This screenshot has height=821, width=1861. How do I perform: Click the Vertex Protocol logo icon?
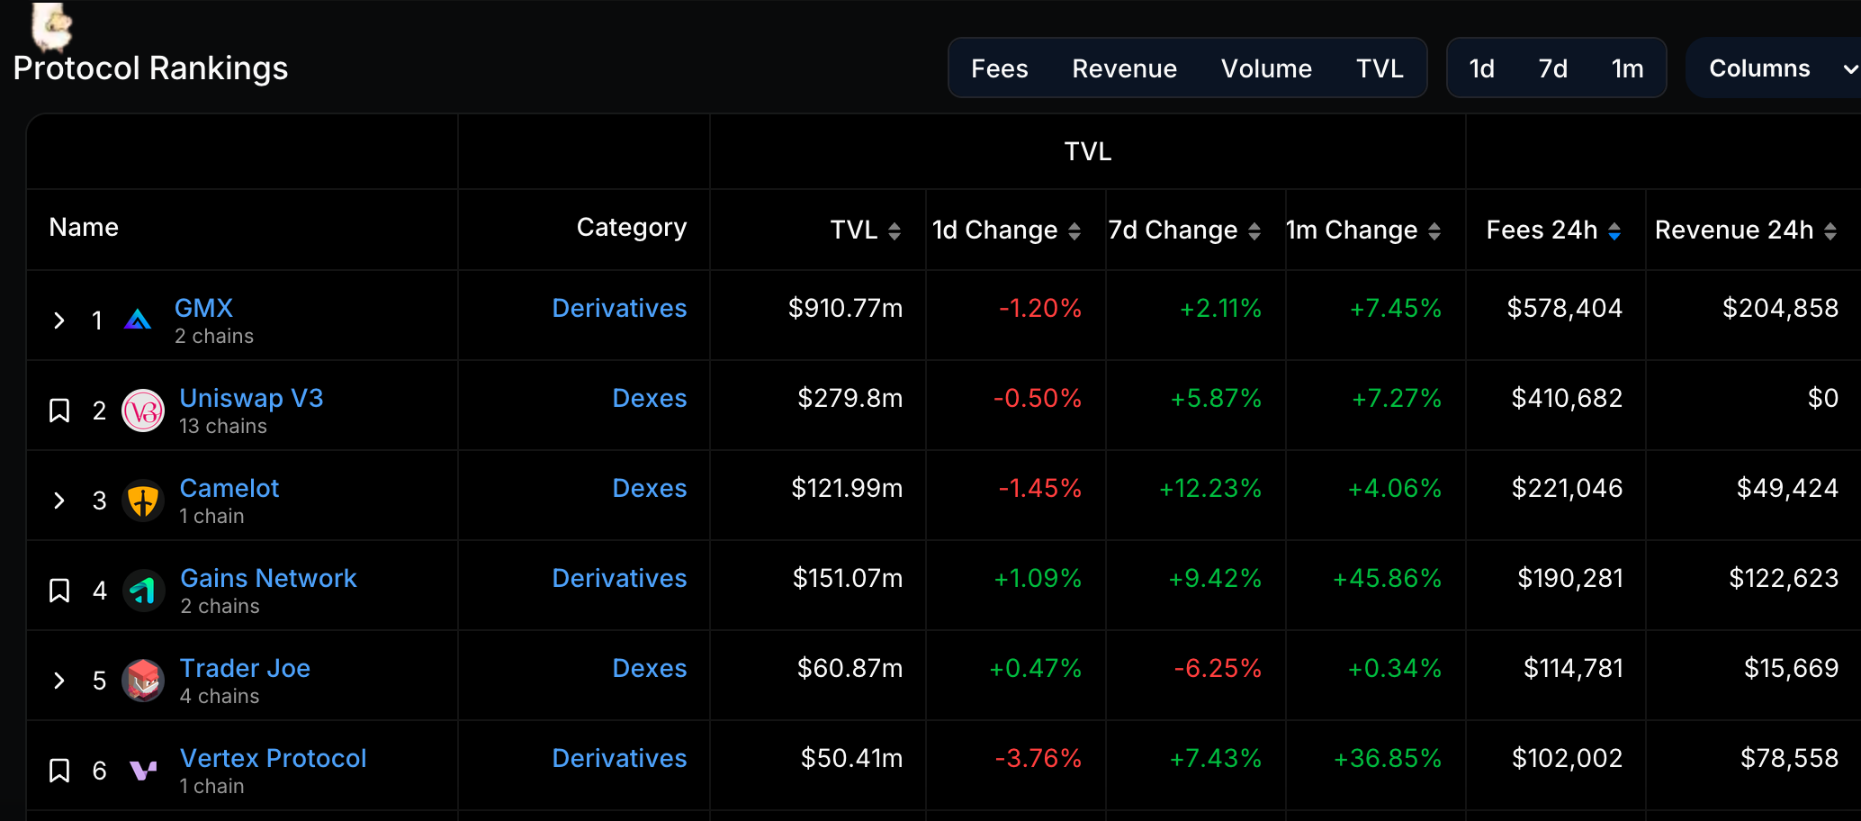143,771
